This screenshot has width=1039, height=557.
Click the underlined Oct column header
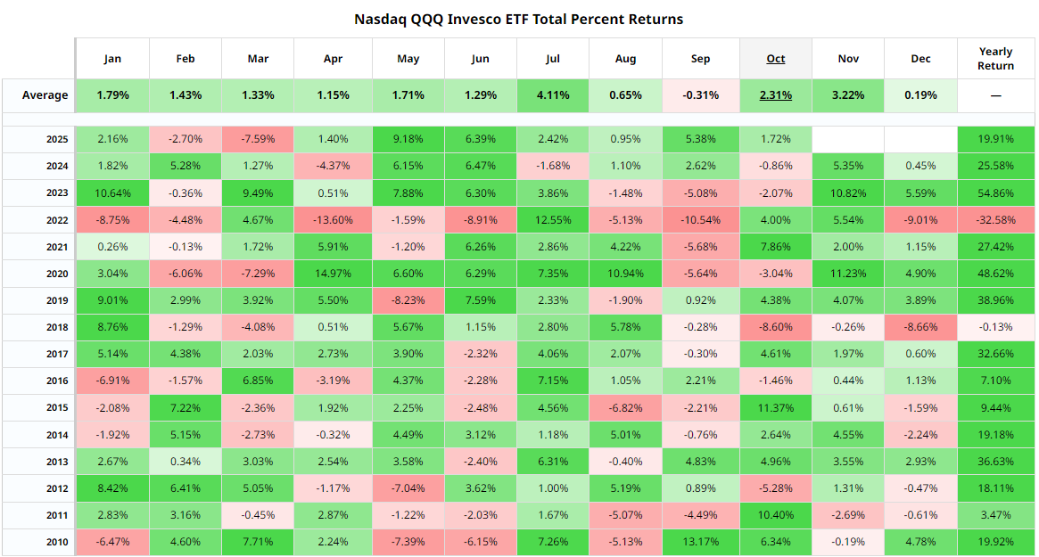click(776, 59)
